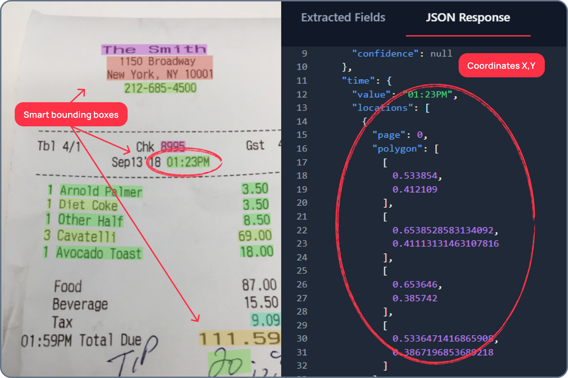Click line number 16 in the gutter
The width and height of the screenshot is (568, 378).
click(302, 149)
